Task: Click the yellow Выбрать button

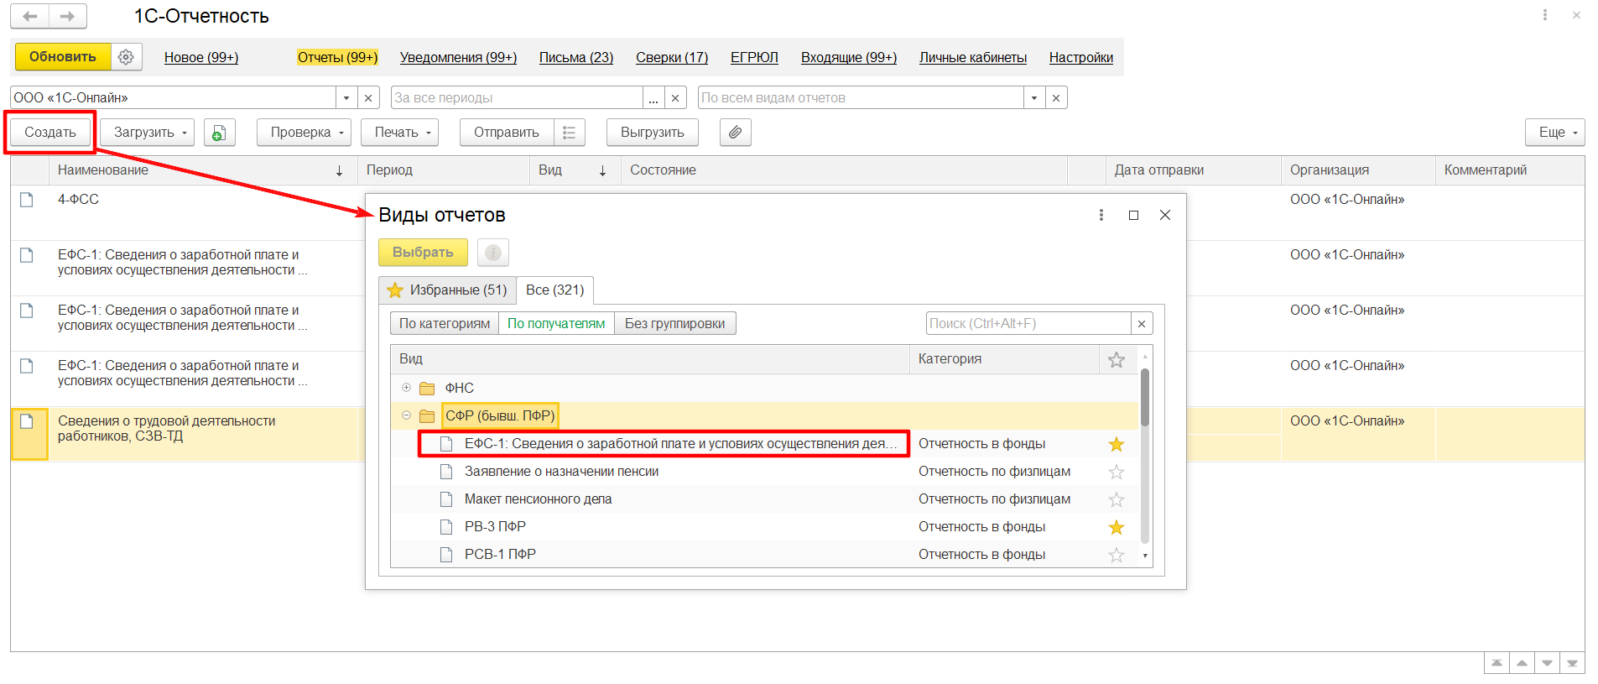Action: pos(423,253)
